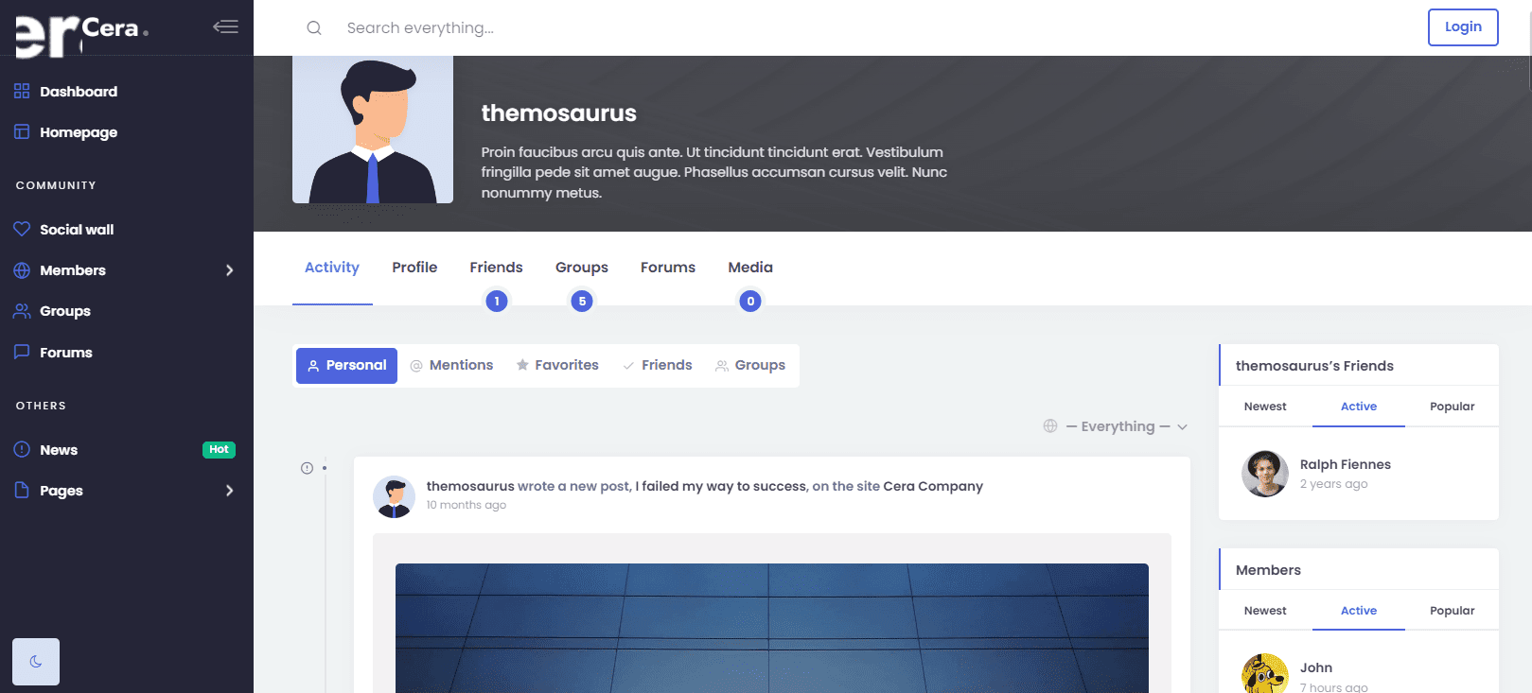1532x693 pixels.
Task: Select the Favorites activity filter
Action: coord(557,366)
